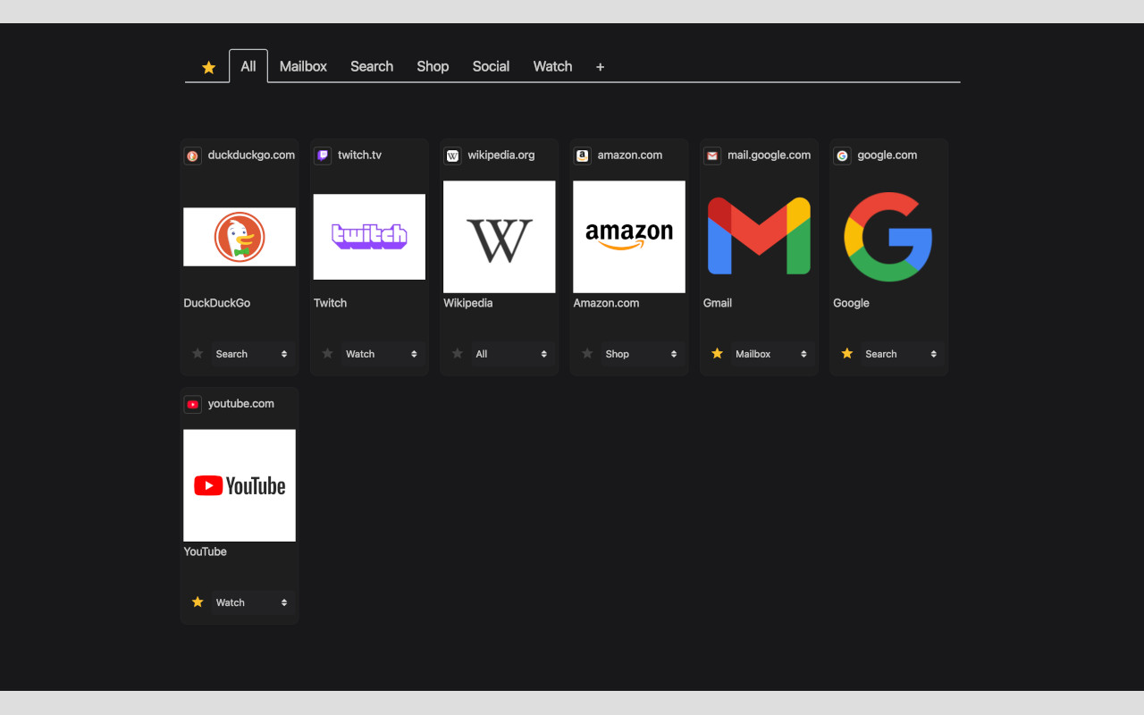
Task: Click the Wikipedia W thumbnail
Action: (x=500, y=237)
